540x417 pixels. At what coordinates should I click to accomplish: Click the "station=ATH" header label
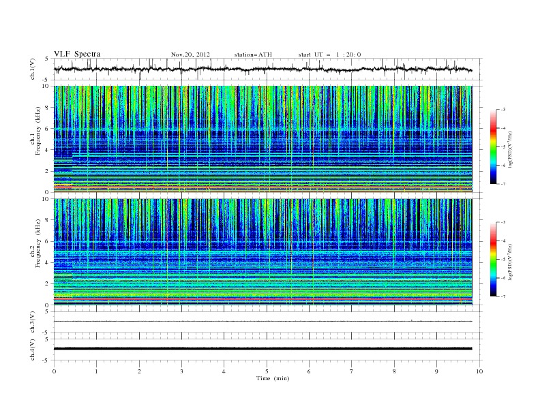[253, 55]
